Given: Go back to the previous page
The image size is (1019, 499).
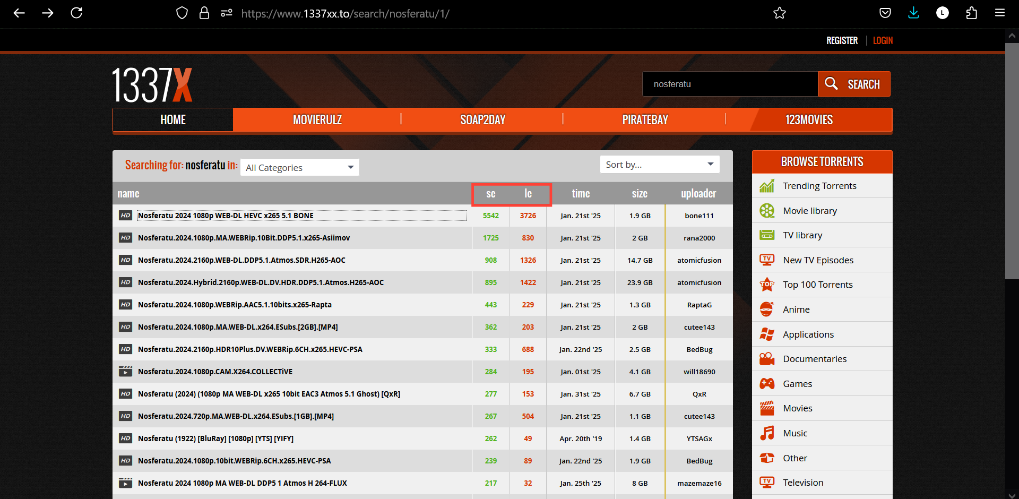Looking at the screenshot, I should tap(19, 13).
